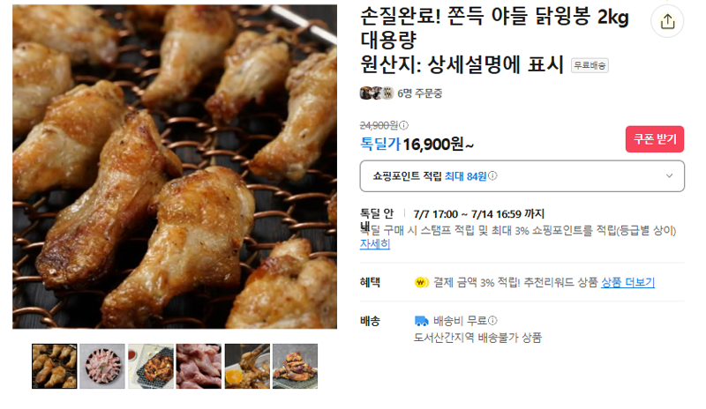Viewport: 706px width, 409px height.
Task: Click the info icon next to 배송비 무료
Action: 492,320
